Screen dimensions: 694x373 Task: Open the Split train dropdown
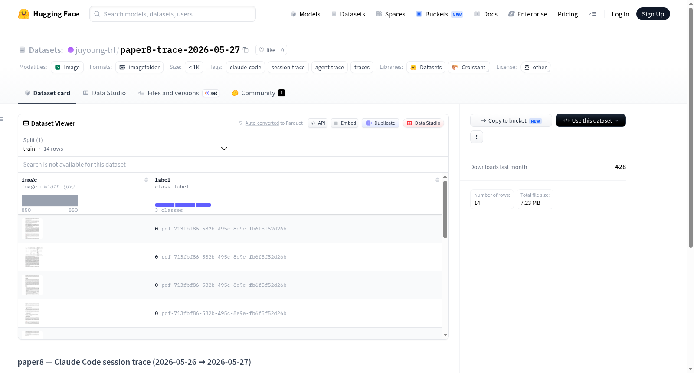point(125,144)
